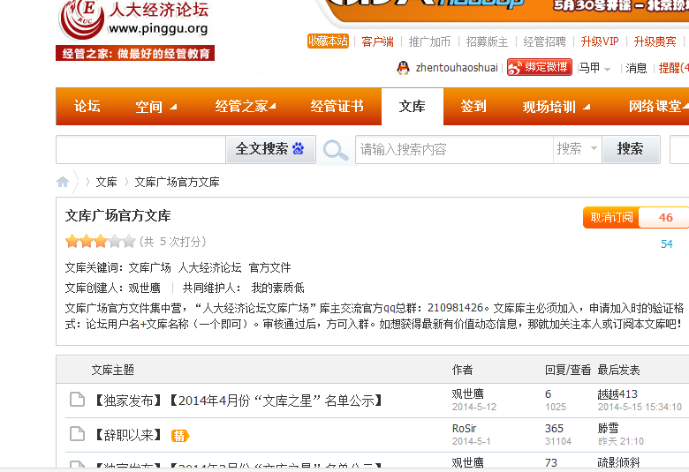Click the 经管之家 slogan banner
The width and height of the screenshot is (689, 472).
(135, 53)
